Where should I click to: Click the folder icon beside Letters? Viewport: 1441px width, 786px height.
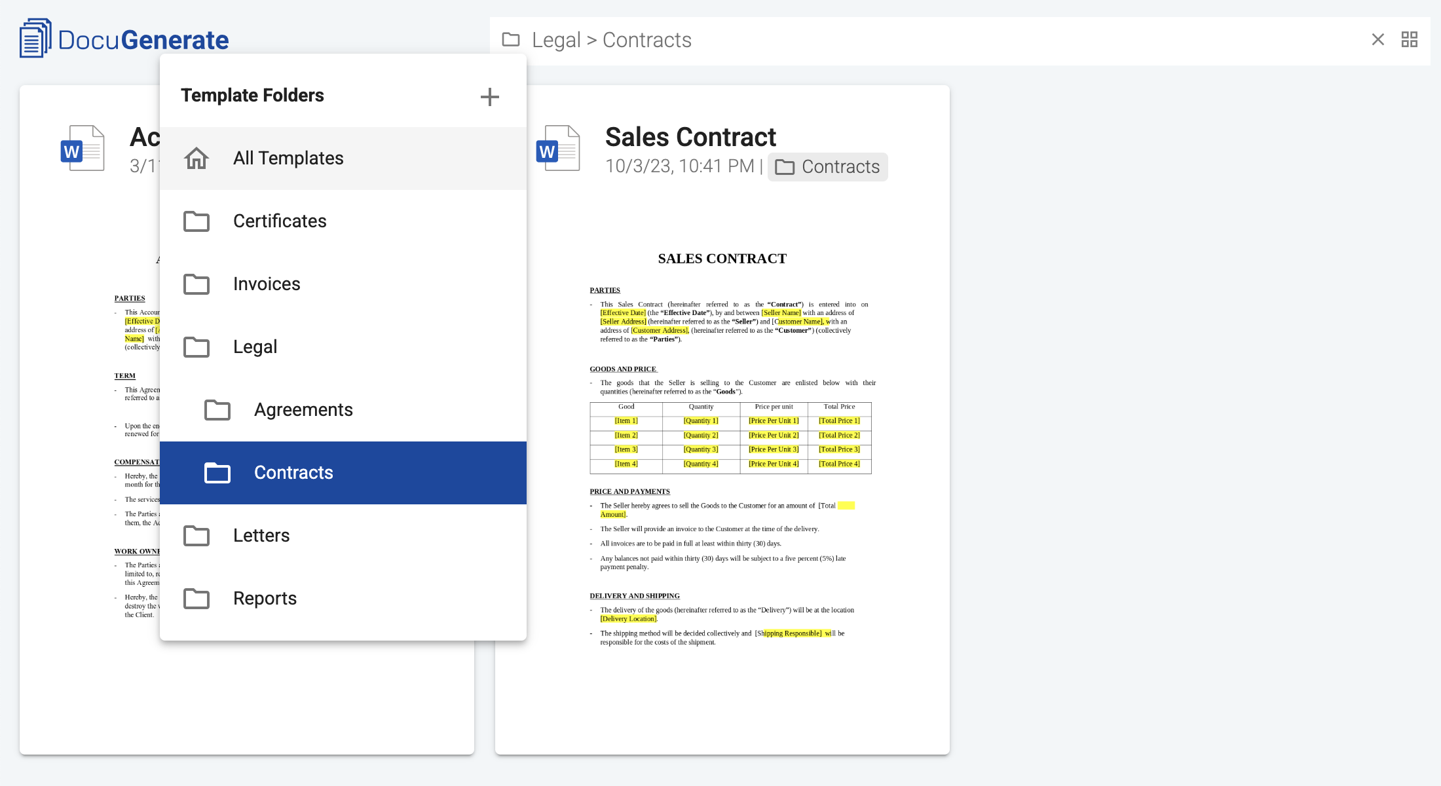pos(196,536)
